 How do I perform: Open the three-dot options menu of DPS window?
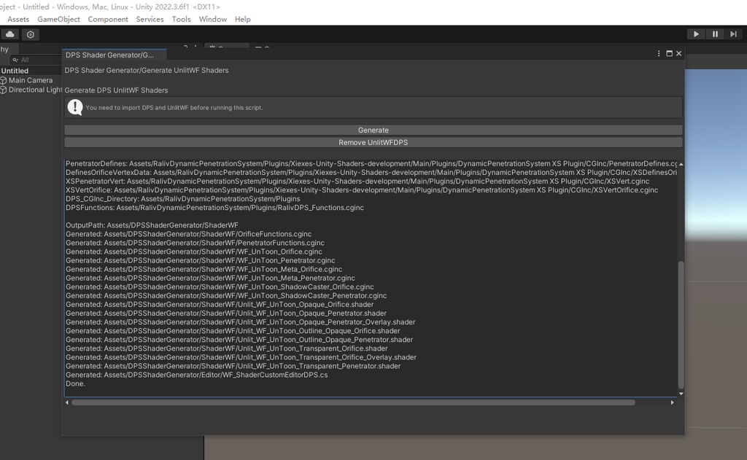(659, 53)
